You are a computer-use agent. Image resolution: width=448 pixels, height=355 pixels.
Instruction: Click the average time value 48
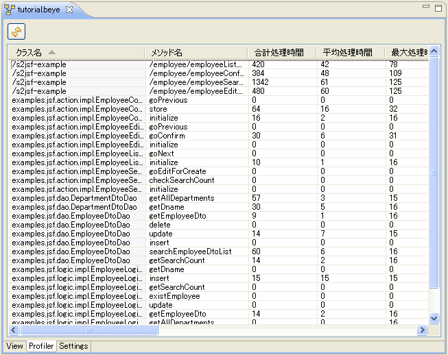325,73
